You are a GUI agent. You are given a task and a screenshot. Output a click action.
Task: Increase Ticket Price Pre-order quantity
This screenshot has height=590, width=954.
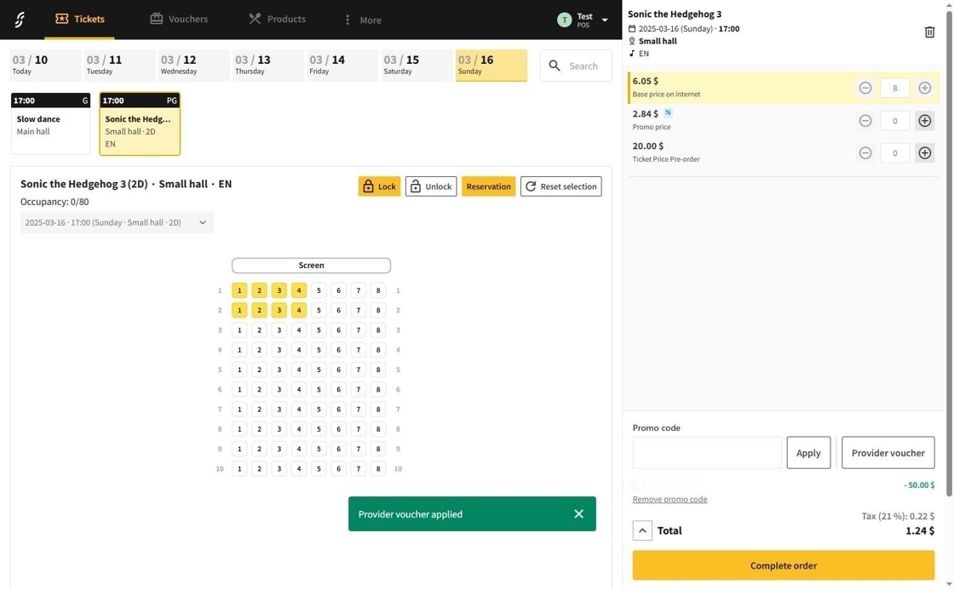(x=924, y=153)
